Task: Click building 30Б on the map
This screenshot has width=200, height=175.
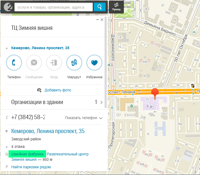Action: [x=145, y=61]
